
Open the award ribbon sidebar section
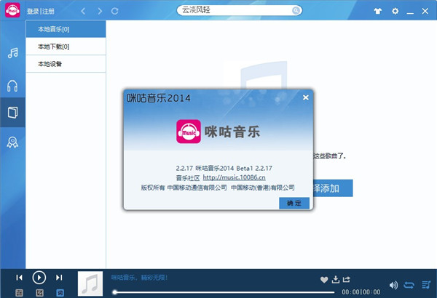12,142
